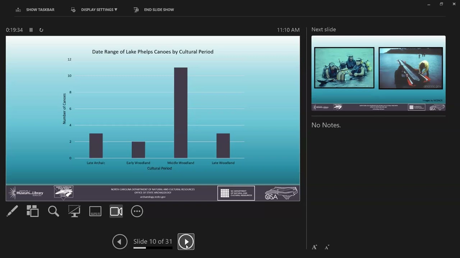The image size is (460, 258).
Task: Click the Late Woodland axis label
Action: (x=223, y=163)
